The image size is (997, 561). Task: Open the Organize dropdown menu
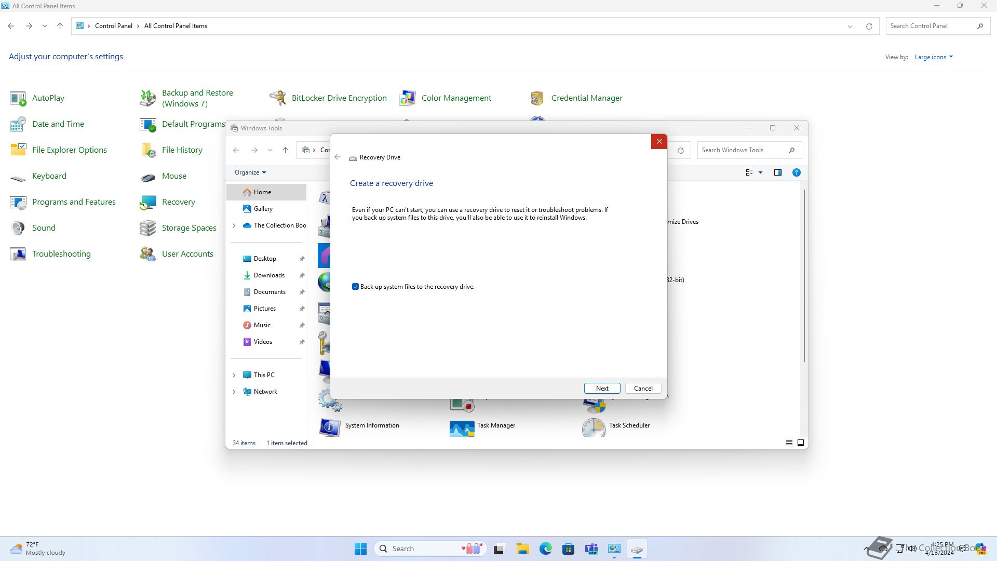point(250,172)
